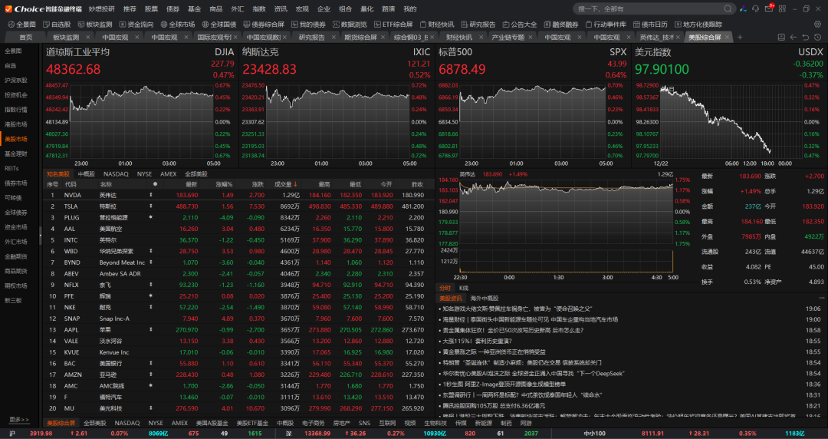
Task: Open the 海外中概股 news tab
Action: click(x=484, y=298)
